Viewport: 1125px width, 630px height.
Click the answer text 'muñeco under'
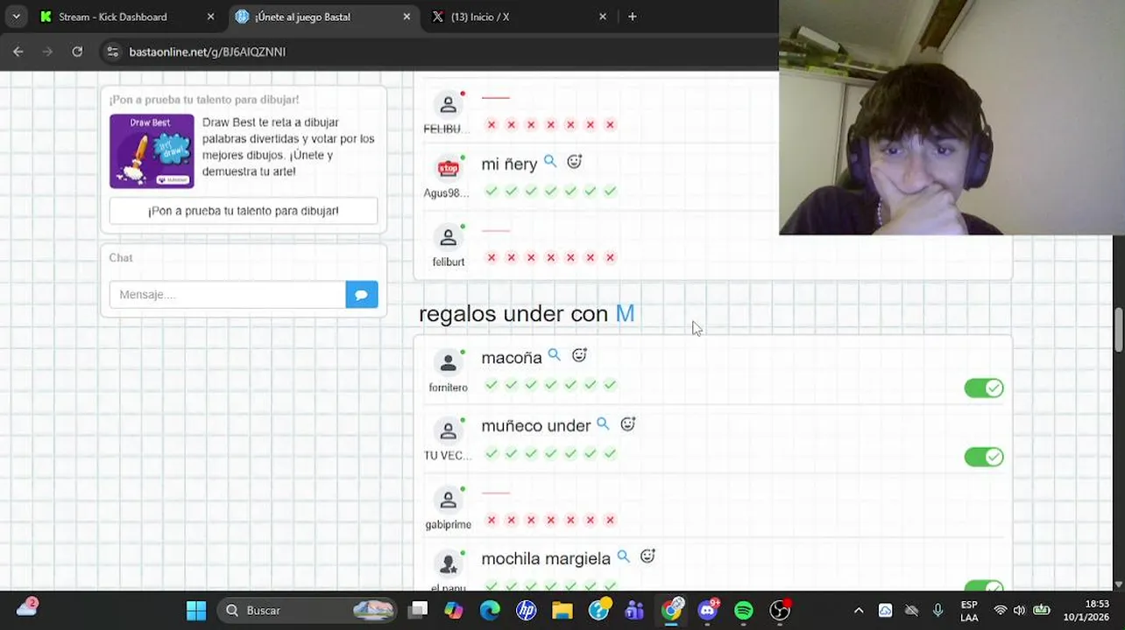tap(536, 426)
